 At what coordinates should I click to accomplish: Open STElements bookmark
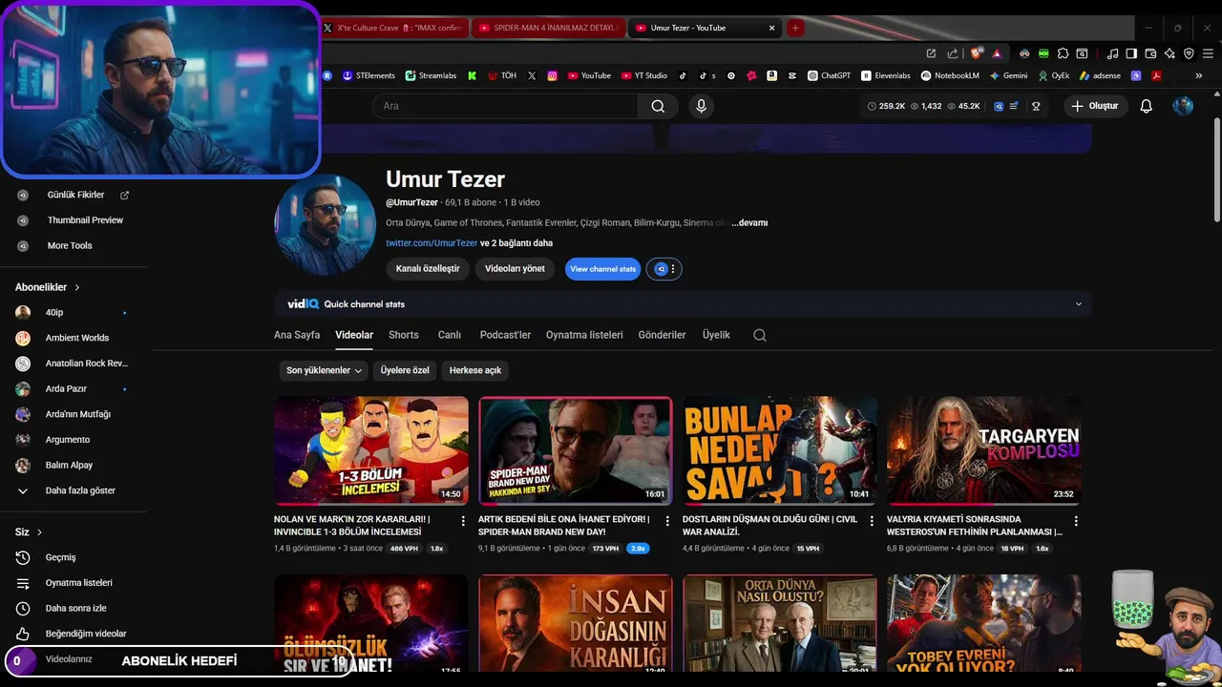point(369,75)
